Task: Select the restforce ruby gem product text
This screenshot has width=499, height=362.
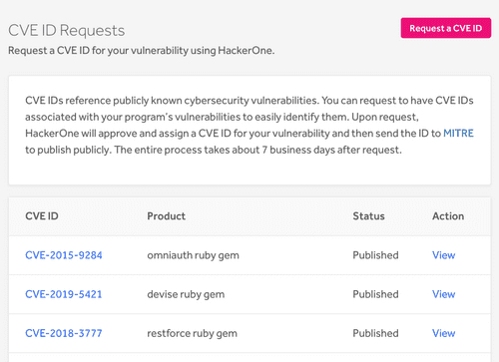Action: click(x=192, y=333)
